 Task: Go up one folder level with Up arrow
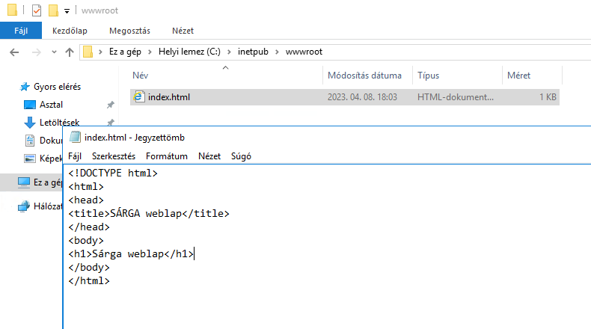(70, 52)
